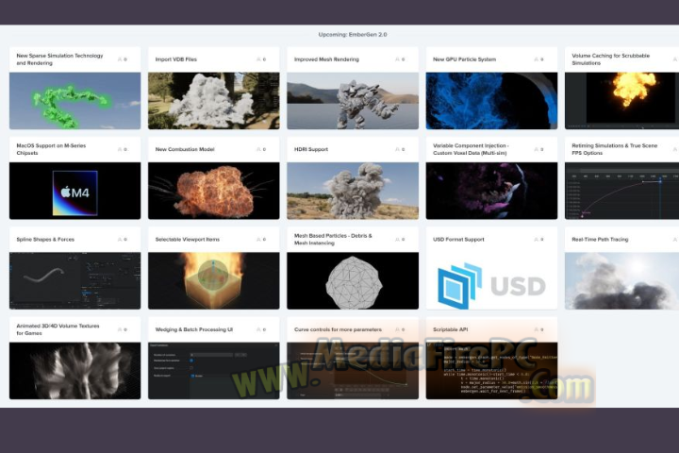The width and height of the screenshot is (679, 453).
Task: Click vote icon on Mesh Based Particles
Action: pyautogui.click(x=398, y=240)
